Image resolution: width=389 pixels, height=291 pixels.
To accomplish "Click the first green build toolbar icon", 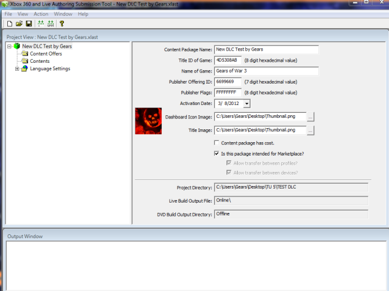I will click(40, 24).
